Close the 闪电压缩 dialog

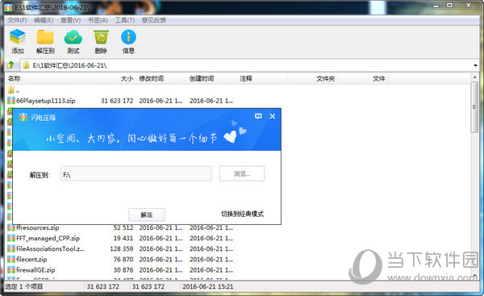[273, 116]
